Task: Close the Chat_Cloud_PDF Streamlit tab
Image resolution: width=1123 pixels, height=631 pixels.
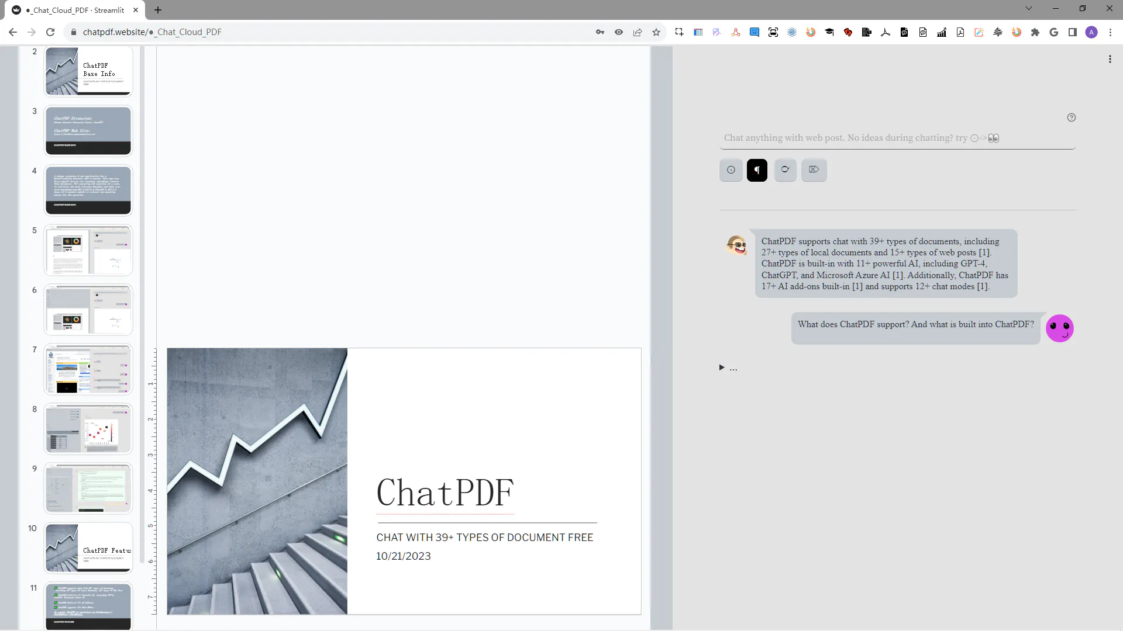Action: 136,10
